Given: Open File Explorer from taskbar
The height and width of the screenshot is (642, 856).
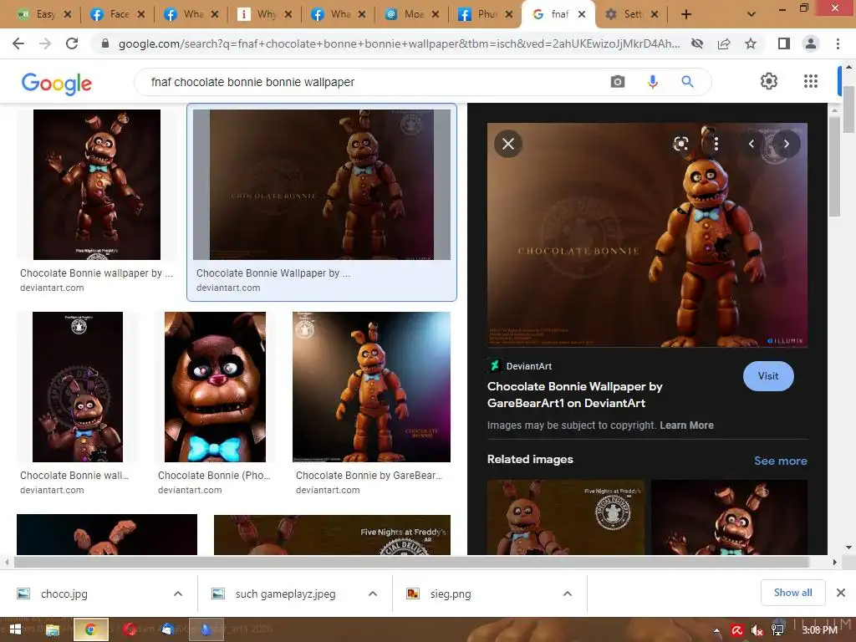Looking at the screenshot, I should point(53,630).
